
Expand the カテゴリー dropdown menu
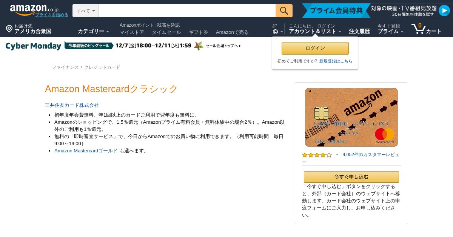[x=93, y=32]
